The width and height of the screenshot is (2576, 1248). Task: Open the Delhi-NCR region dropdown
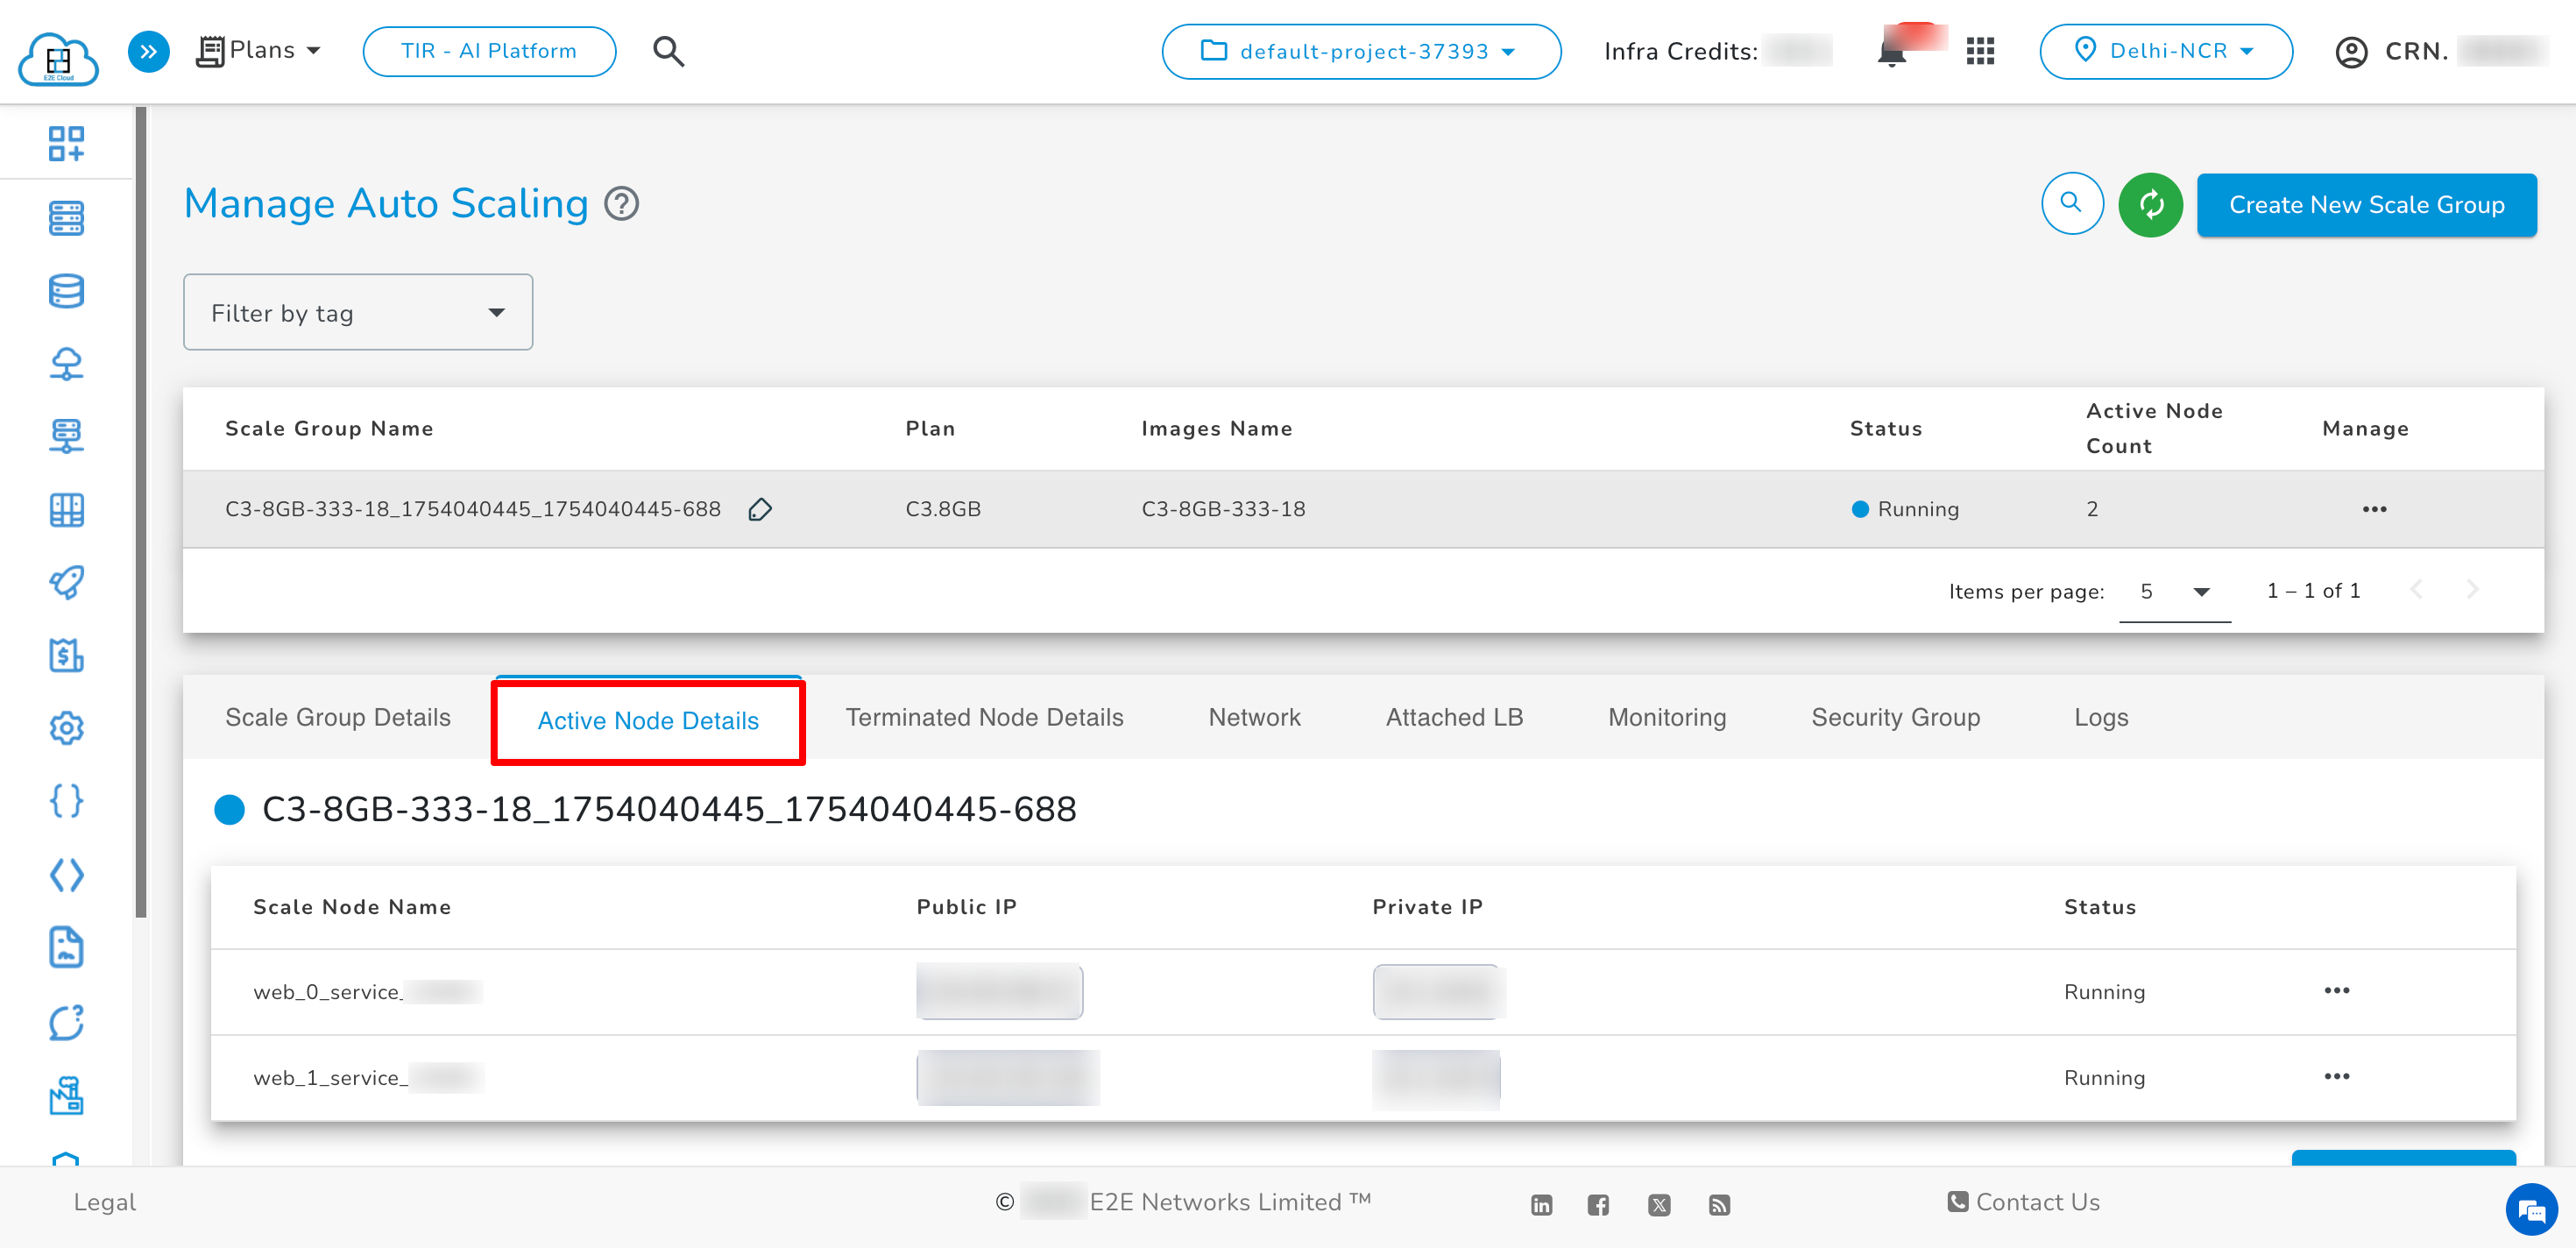point(2166,50)
